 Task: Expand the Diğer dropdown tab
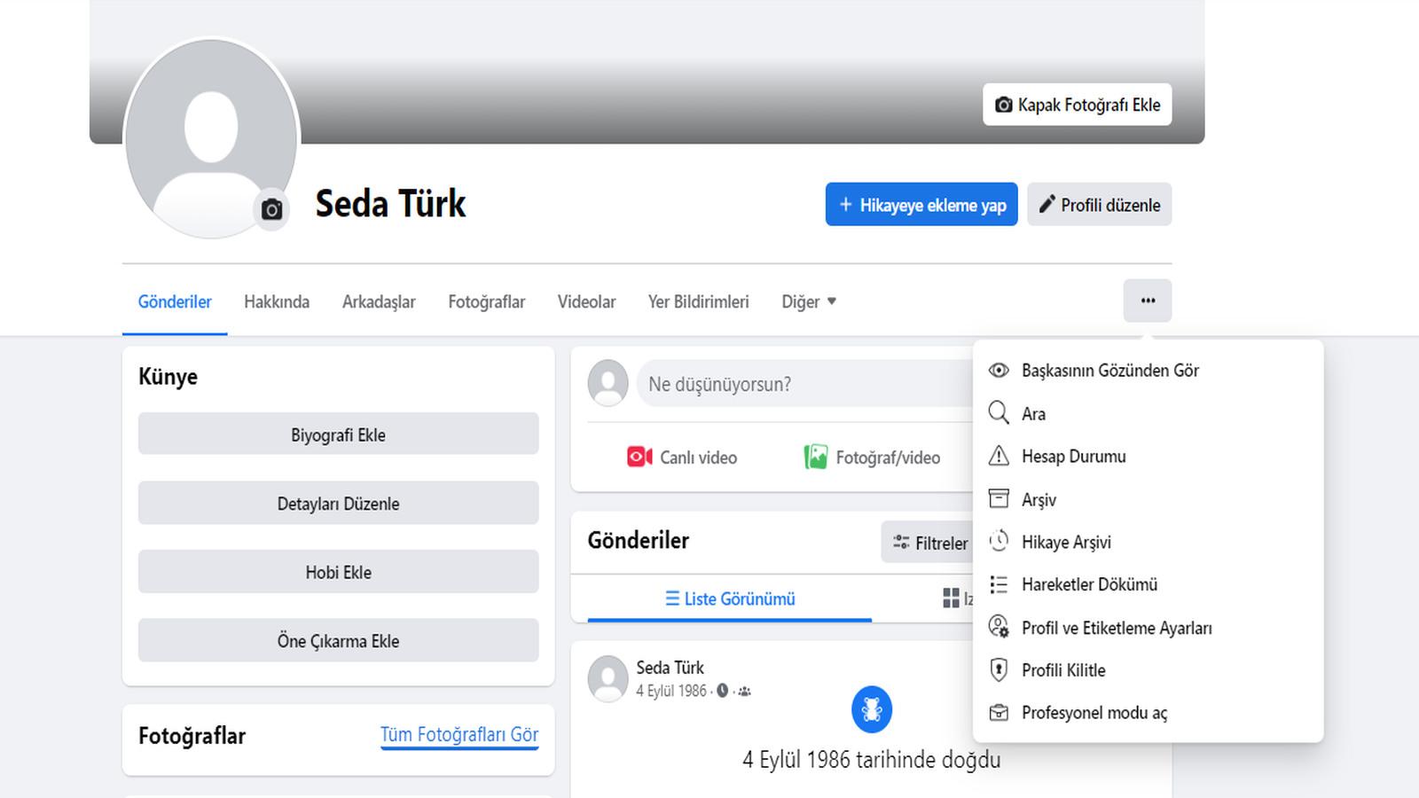point(809,301)
